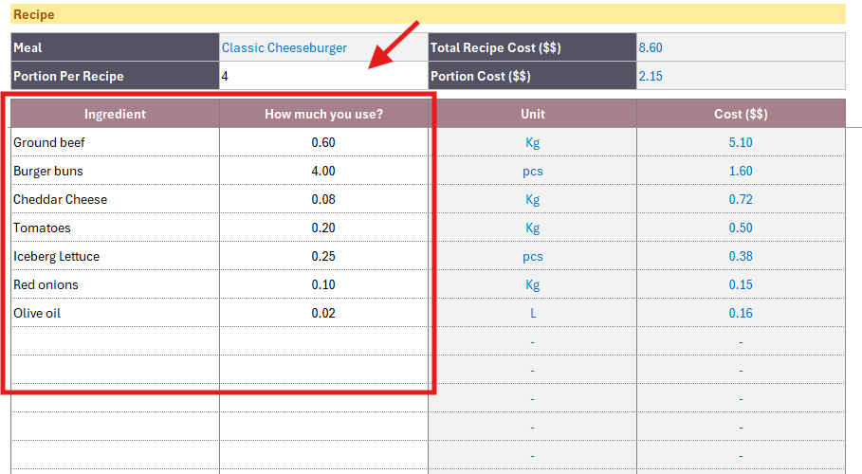
Task: Select the Ground beef quantity 0.60
Action: click(x=323, y=142)
